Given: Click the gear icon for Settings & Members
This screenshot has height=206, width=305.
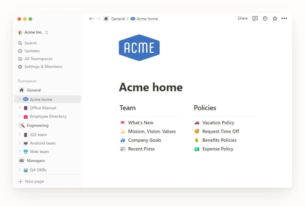Looking at the screenshot, I should tap(20, 67).
